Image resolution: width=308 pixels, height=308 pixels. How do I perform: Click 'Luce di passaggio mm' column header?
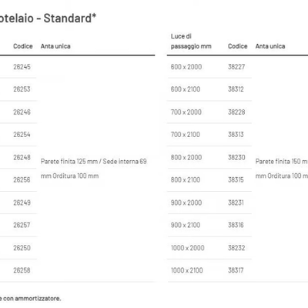(x=191, y=41)
